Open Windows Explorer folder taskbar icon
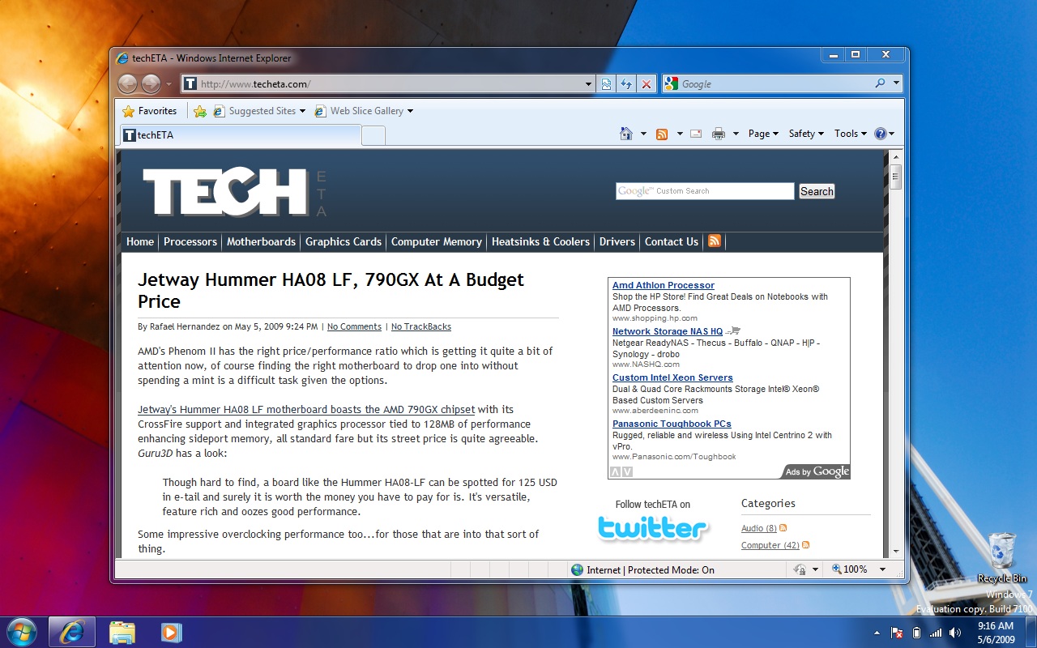The image size is (1037, 648). click(122, 632)
